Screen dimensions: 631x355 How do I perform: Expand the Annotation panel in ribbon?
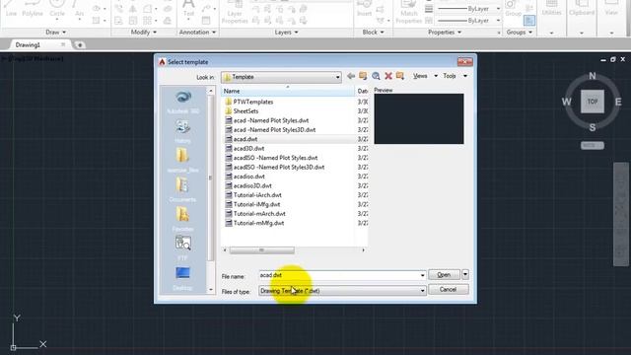[x=197, y=33]
